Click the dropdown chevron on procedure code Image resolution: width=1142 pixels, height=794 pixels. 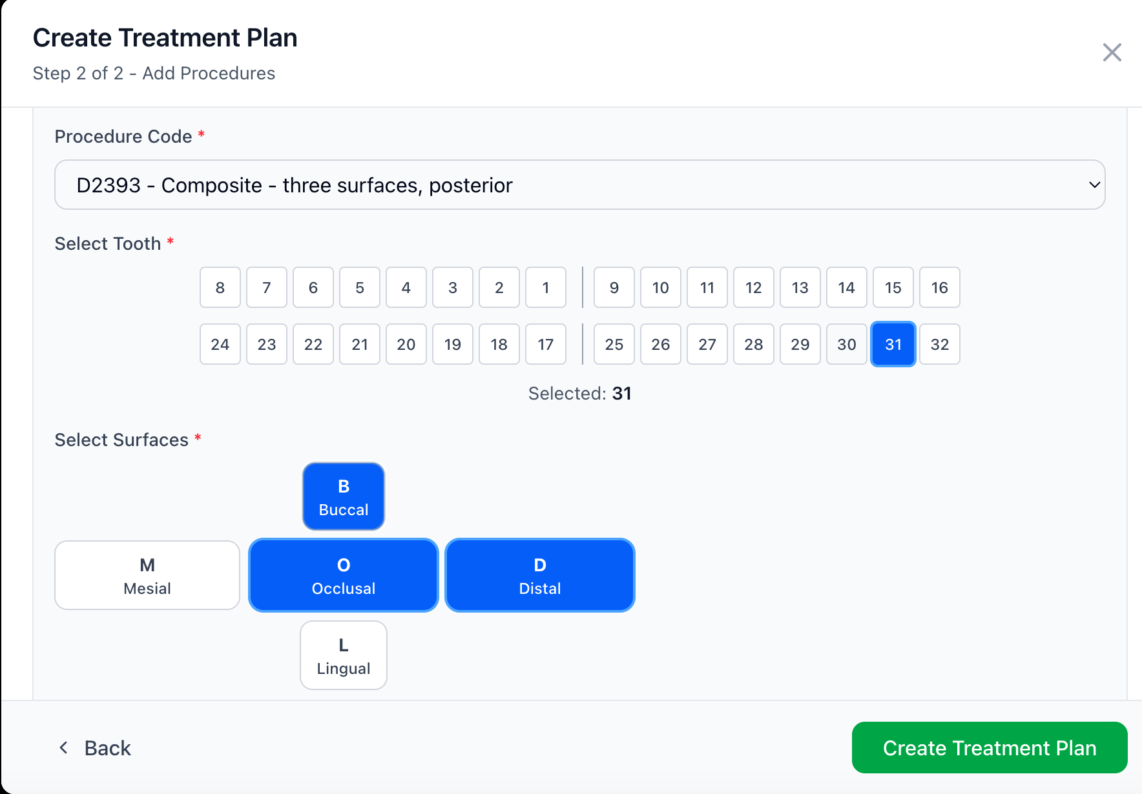coord(1094,185)
